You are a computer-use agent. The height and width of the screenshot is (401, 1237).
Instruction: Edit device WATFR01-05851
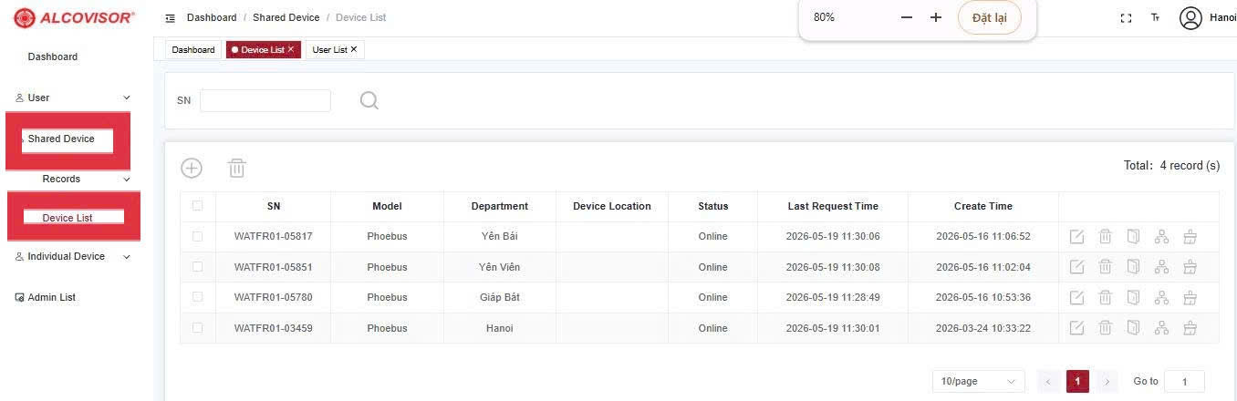(x=1076, y=267)
